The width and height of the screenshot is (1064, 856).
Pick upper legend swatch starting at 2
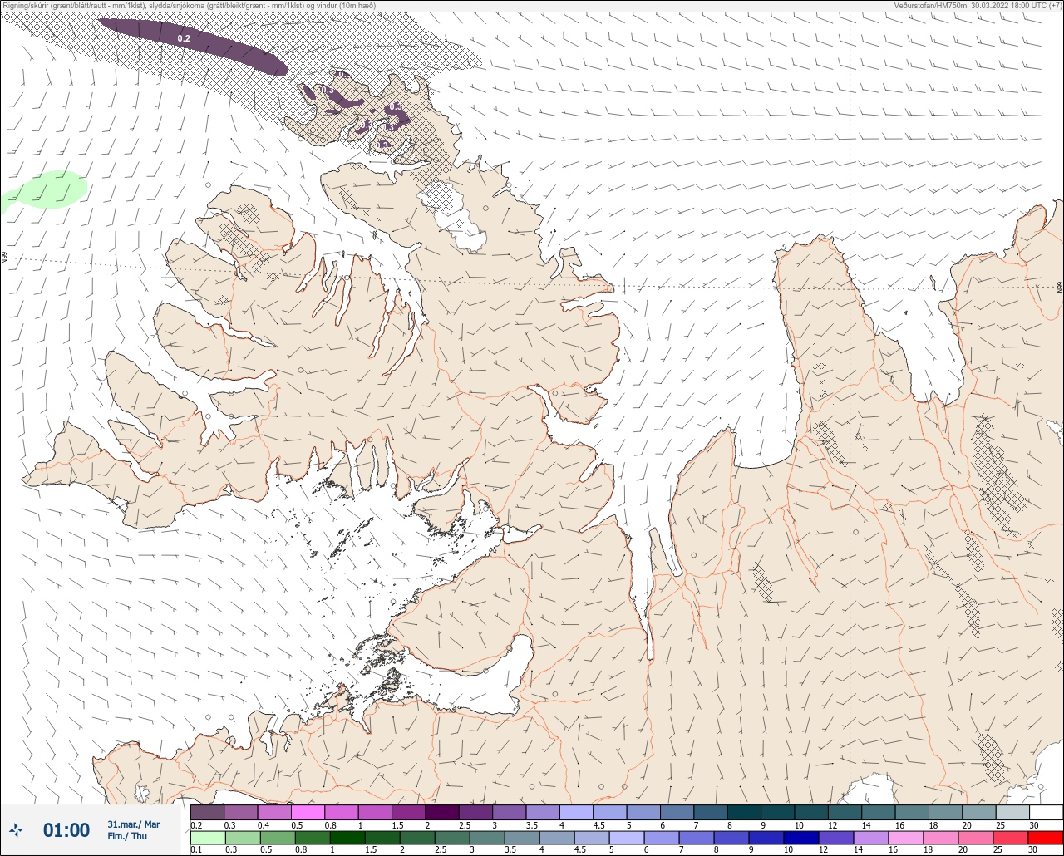click(442, 812)
